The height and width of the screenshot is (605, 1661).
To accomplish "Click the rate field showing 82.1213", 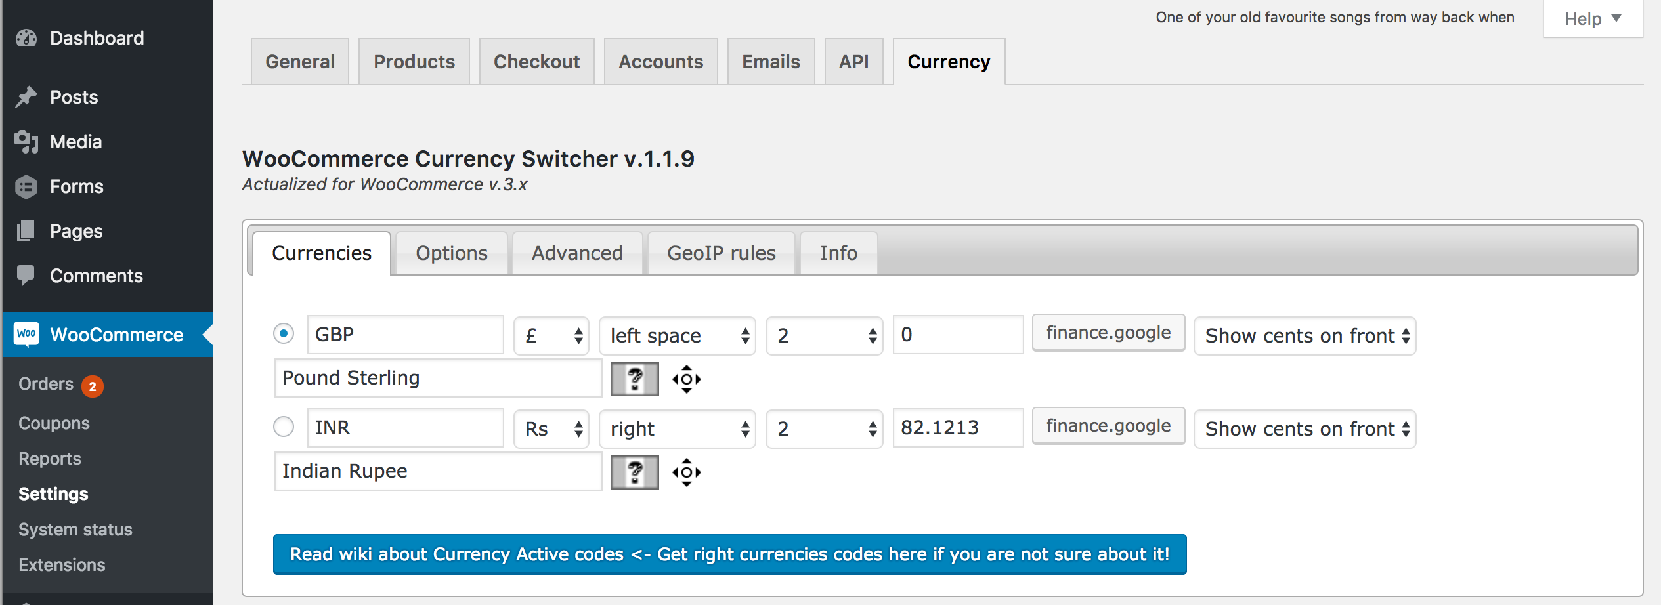I will tap(959, 428).
